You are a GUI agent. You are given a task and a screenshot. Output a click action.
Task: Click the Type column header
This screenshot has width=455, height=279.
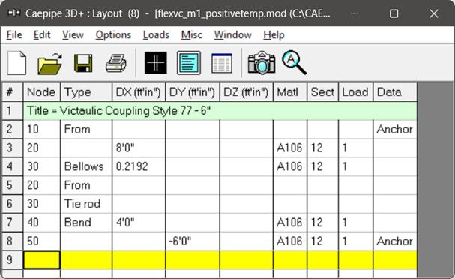tap(86, 92)
